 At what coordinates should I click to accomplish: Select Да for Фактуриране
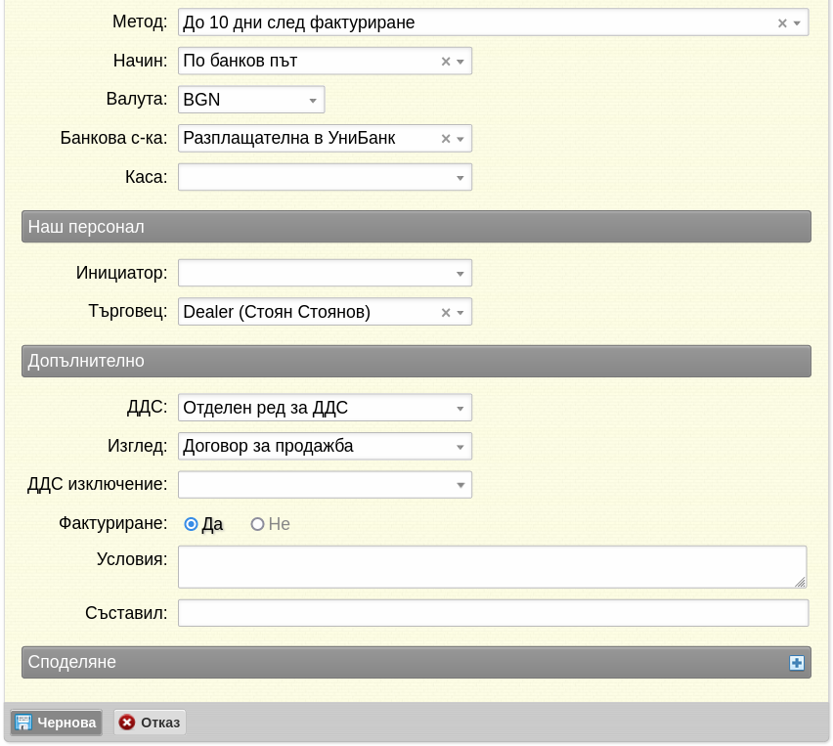pos(191,524)
